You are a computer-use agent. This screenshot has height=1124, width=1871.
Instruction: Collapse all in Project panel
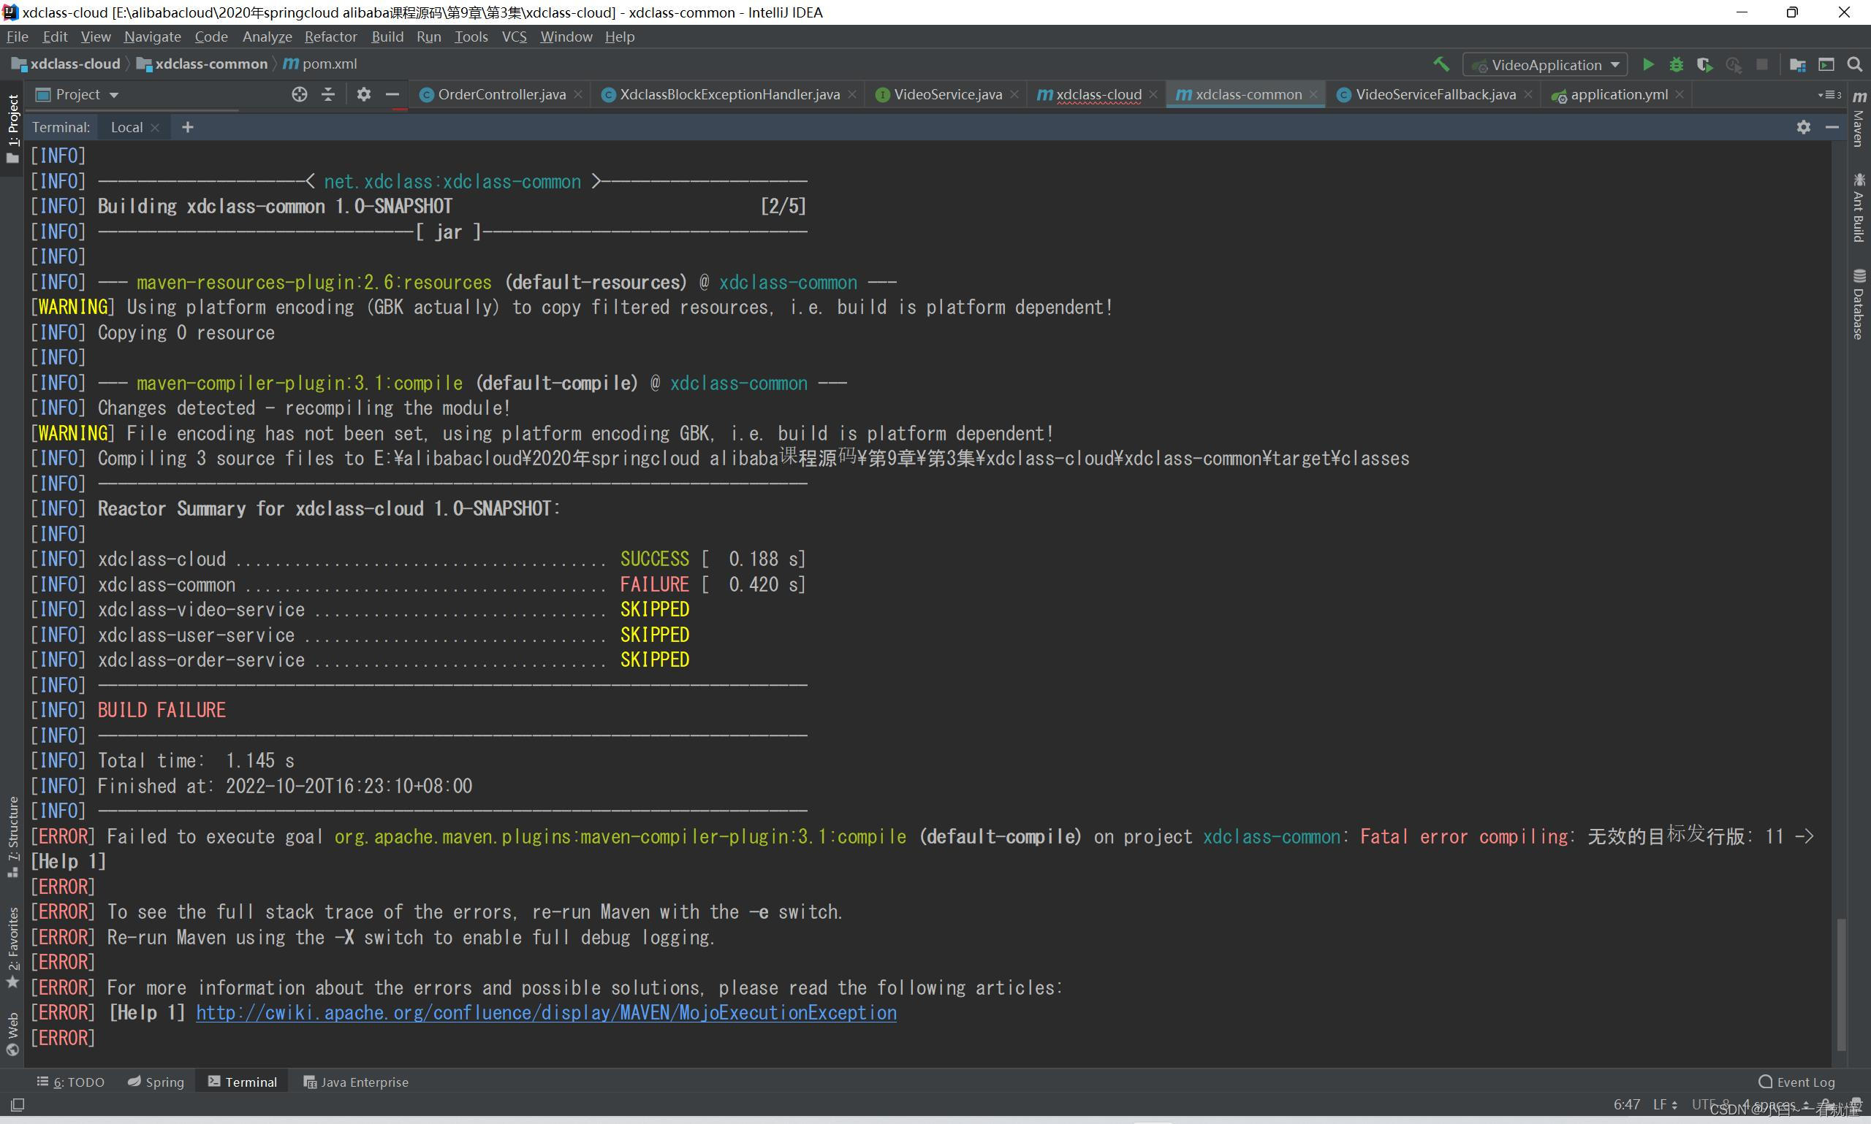tap(328, 94)
